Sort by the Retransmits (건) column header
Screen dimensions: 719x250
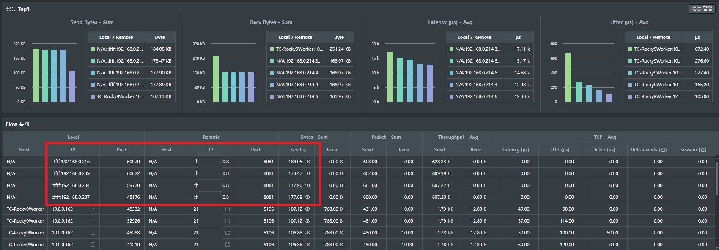(649, 150)
